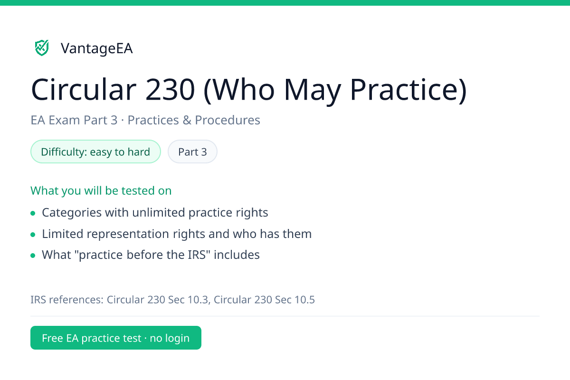Click the divider line above the practice button
The image size is (570, 380).
285,316
